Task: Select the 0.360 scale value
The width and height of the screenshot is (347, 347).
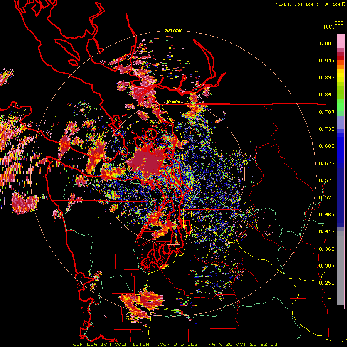Action: 327,249
